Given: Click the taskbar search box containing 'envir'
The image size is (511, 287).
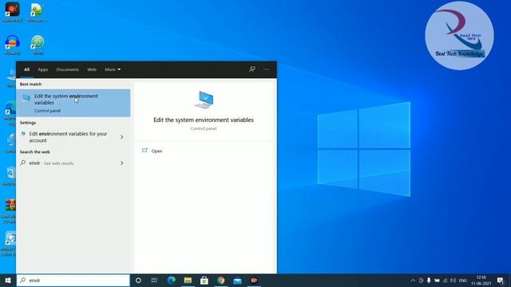Looking at the screenshot, I should point(73,280).
